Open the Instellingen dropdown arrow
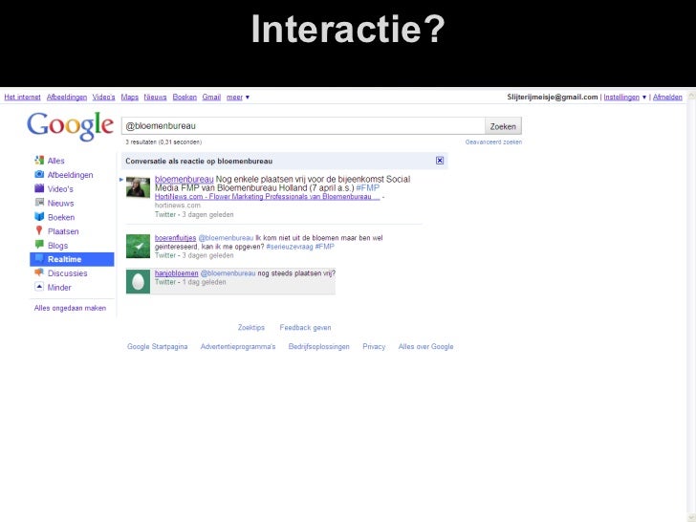Viewport: 696px width, 522px height. [644, 98]
